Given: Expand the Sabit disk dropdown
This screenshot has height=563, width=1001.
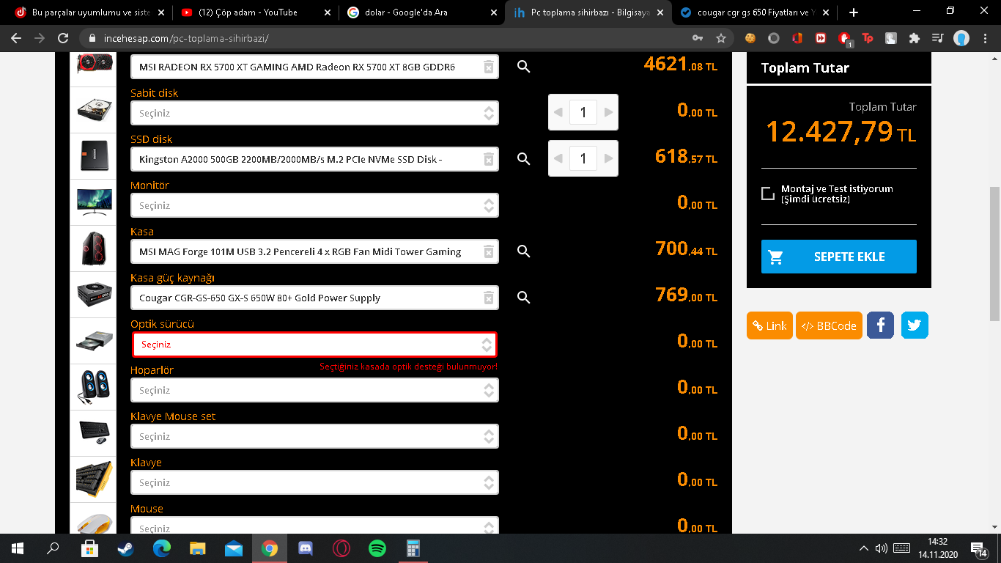Looking at the screenshot, I should pos(314,113).
